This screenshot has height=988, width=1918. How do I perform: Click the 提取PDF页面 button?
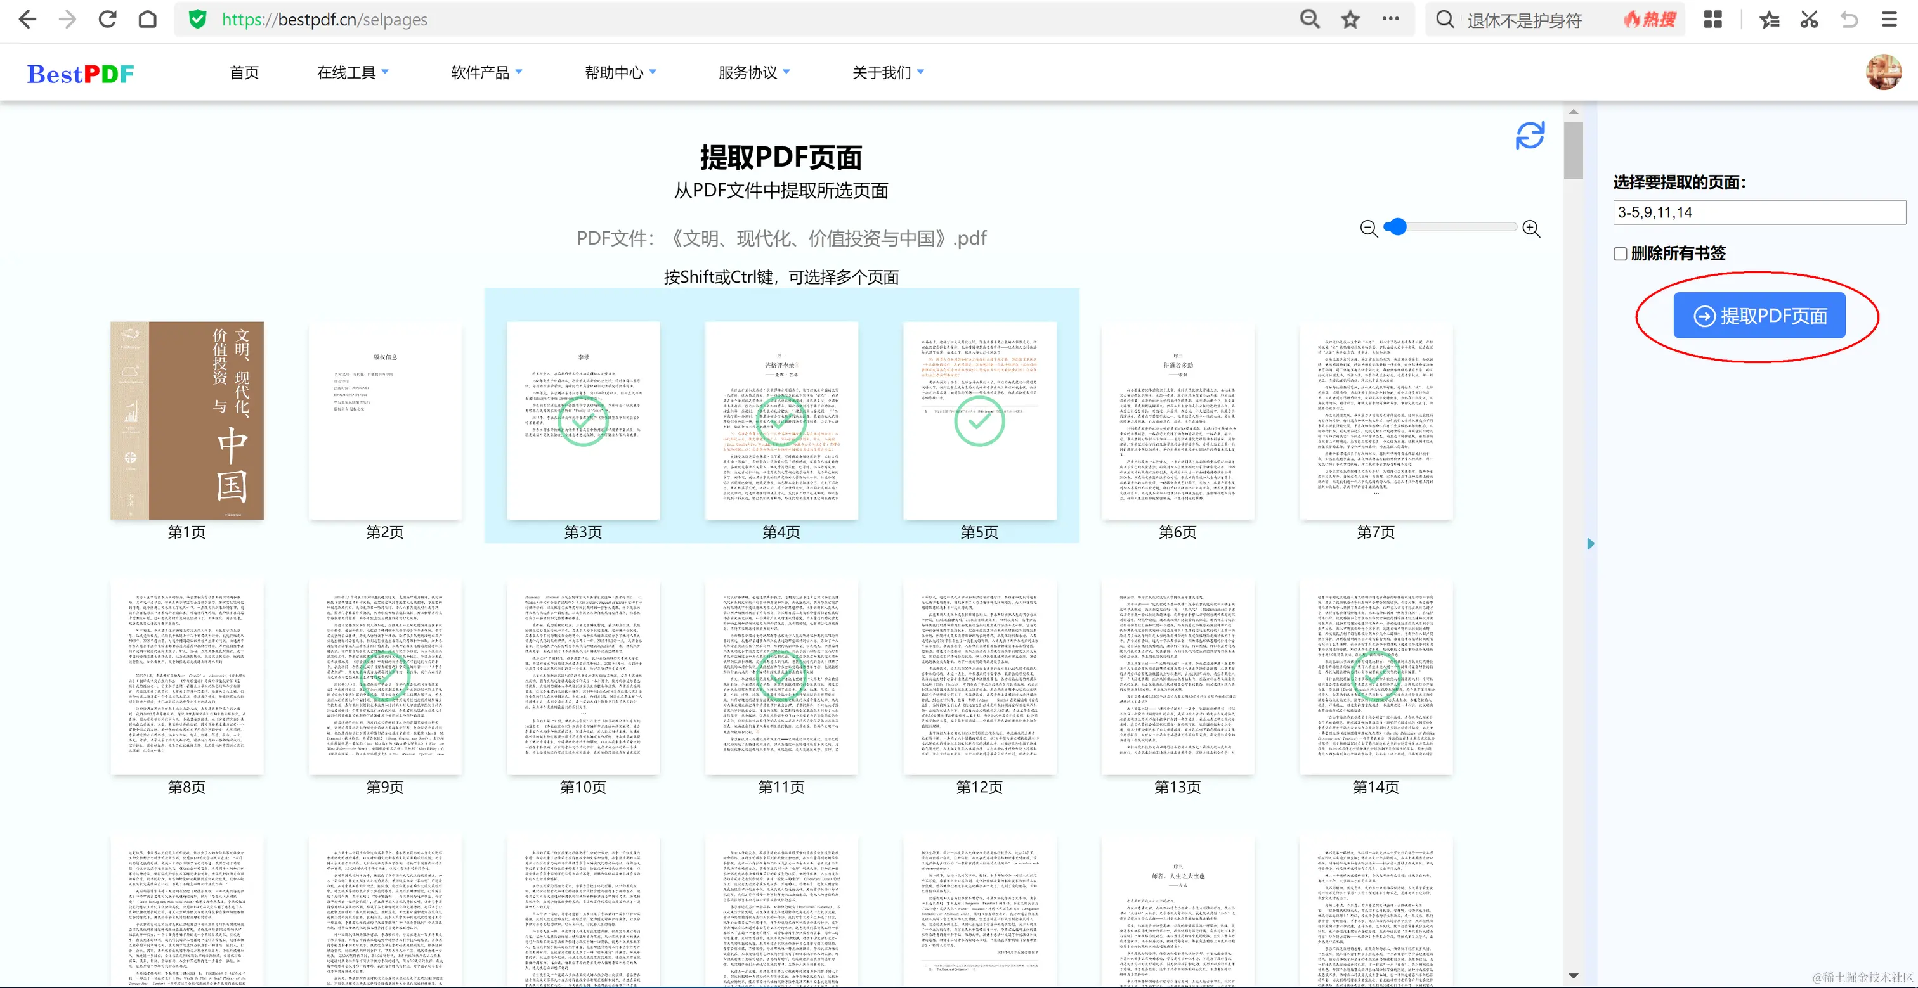pyautogui.click(x=1759, y=316)
